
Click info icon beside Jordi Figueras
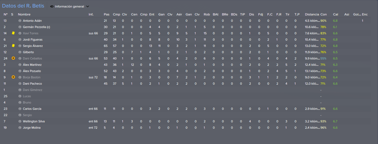[x=20, y=40]
